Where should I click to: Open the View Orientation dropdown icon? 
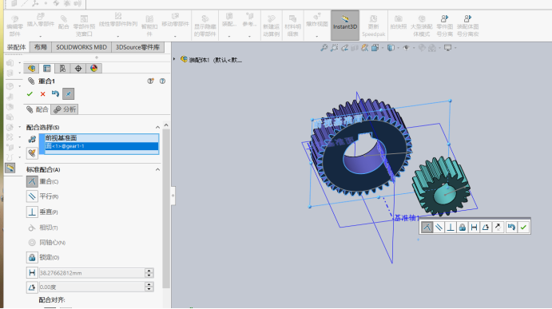tap(375, 48)
